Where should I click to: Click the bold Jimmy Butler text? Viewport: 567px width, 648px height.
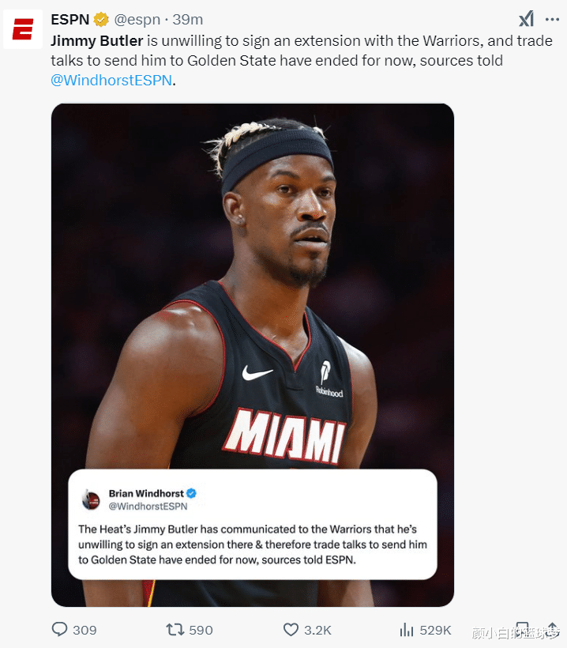[97, 41]
